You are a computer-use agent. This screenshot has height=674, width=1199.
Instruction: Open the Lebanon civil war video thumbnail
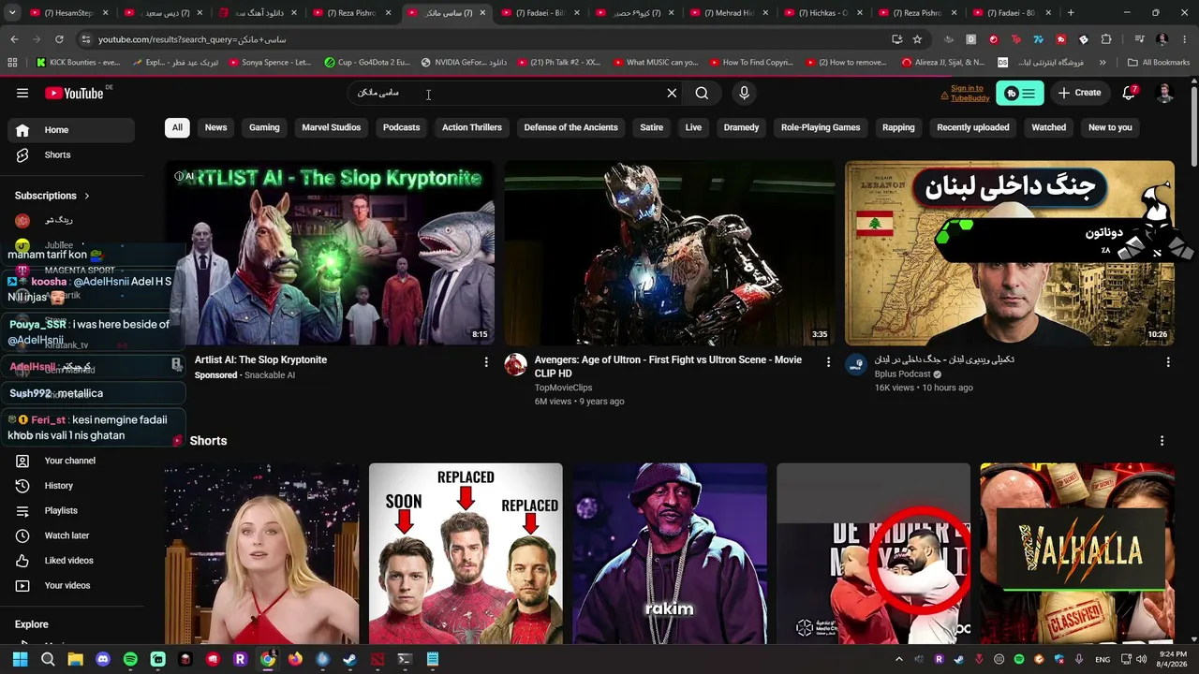(x=1010, y=253)
